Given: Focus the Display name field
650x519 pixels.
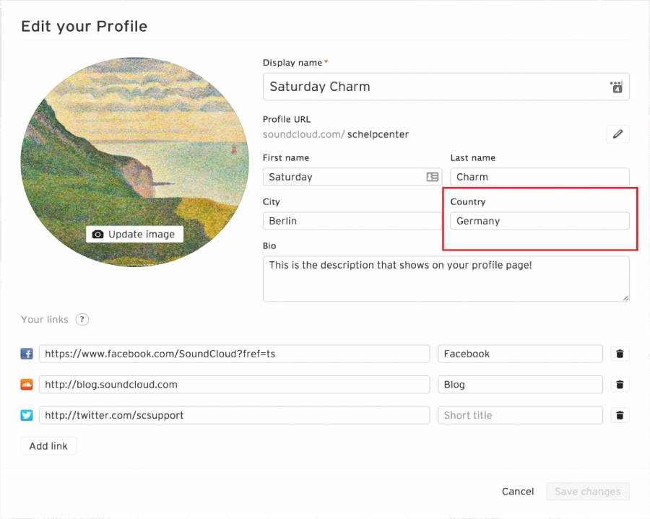Looking at the screenshot, I should pyautogui.click(x=446, y=87).
